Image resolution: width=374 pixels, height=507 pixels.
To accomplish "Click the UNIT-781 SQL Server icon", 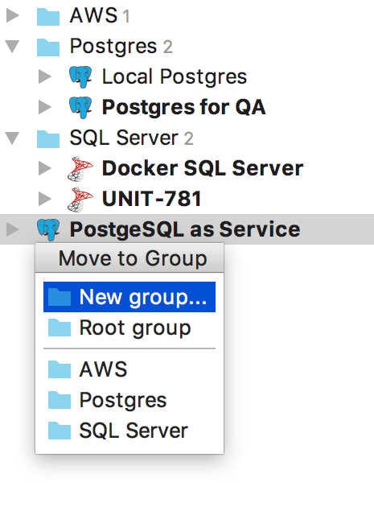I will [x=80, y=200].
